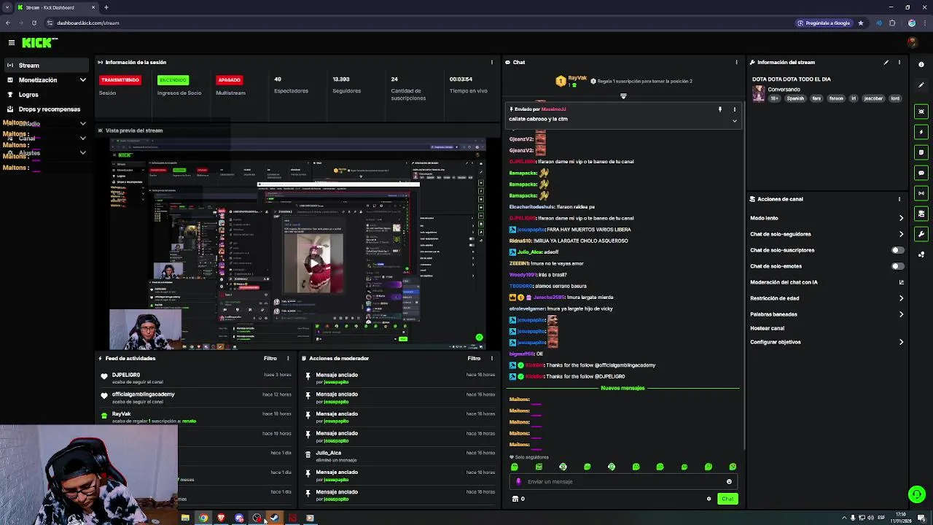Open options menu of Información de la sesión
933x525 pixels.
[x=492, y=63]
